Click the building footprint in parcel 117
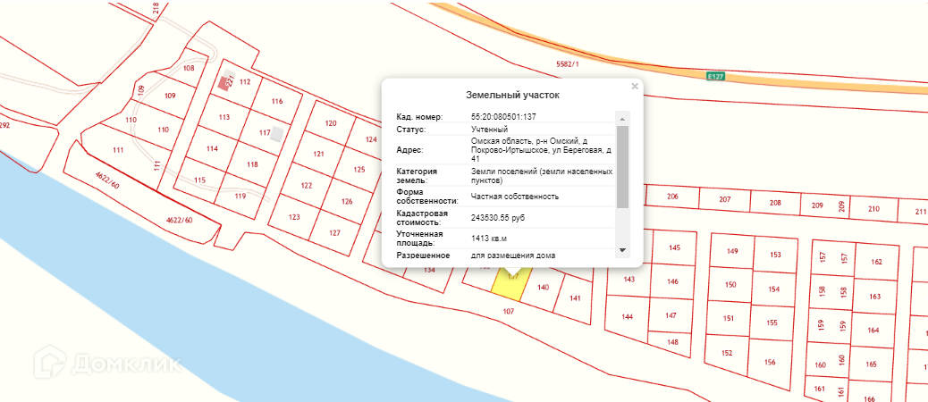The width and height of the screenshot is (928, 402). pos(275,134)
